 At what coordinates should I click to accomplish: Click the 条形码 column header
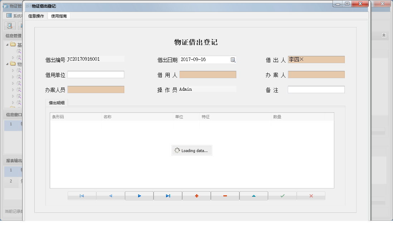(76, 117)
